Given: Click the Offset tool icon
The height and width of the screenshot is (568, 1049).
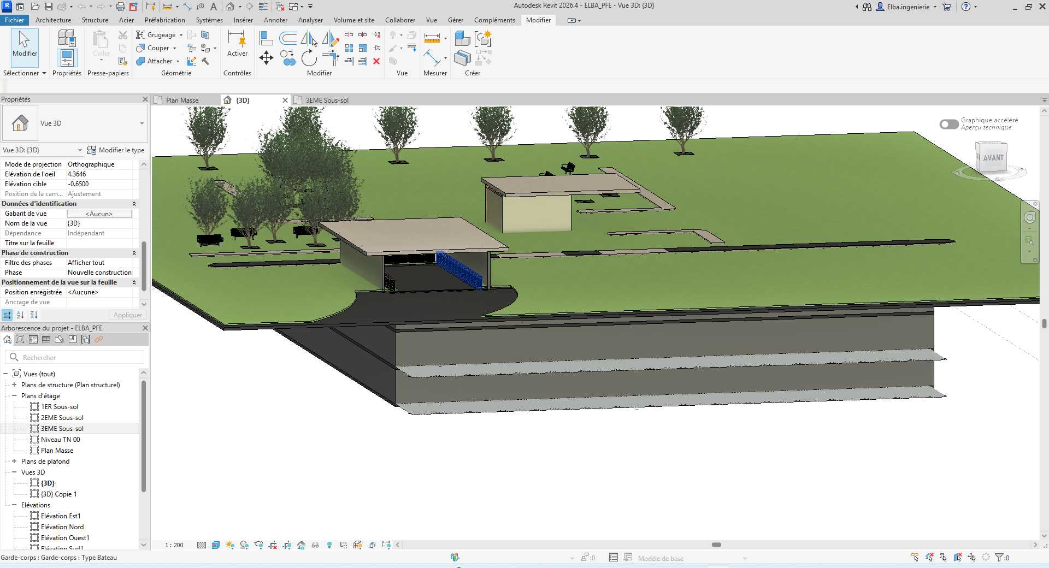Looking at the screenshot, I should pyautogui.click(x=288, y=38).
